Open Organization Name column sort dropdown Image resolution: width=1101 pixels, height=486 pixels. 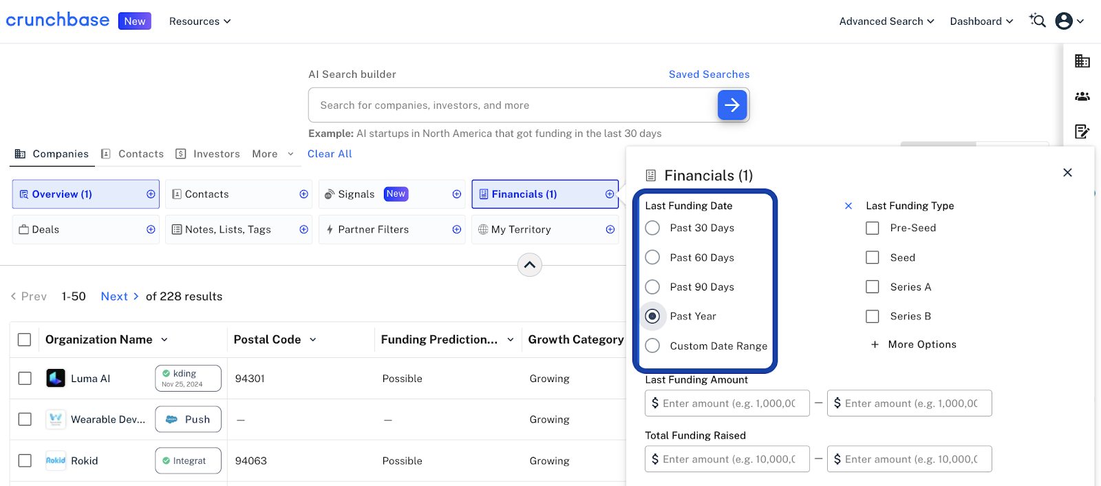point(164,339)
